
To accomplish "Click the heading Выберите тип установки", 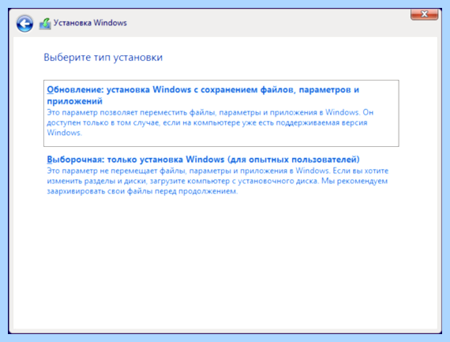I will pyautogui.click(x=103, y=58).
